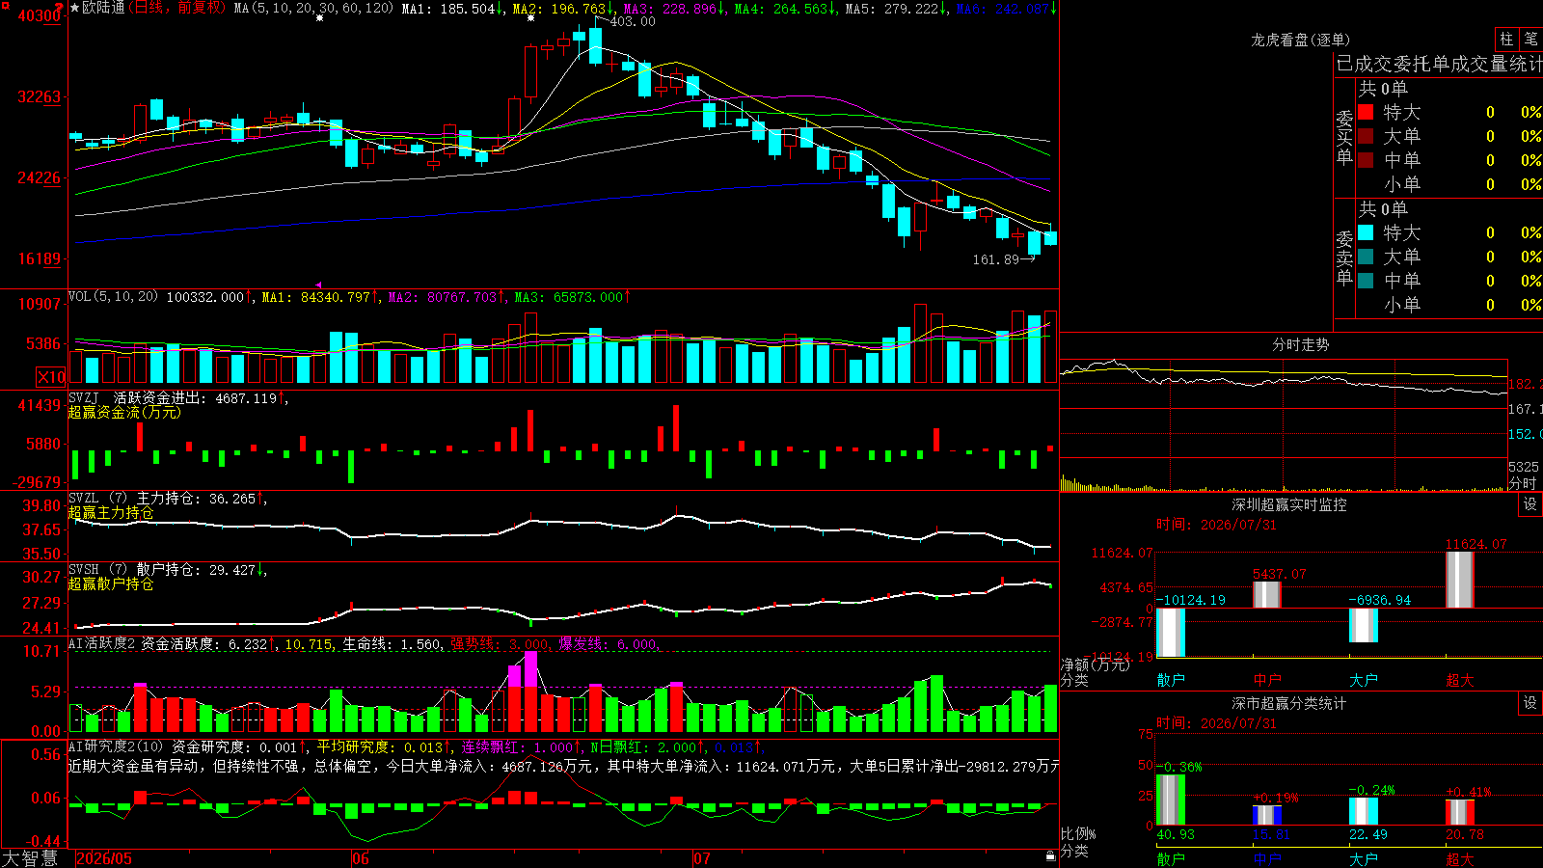Click the 超赢主力持仓 label

(111, 512)
